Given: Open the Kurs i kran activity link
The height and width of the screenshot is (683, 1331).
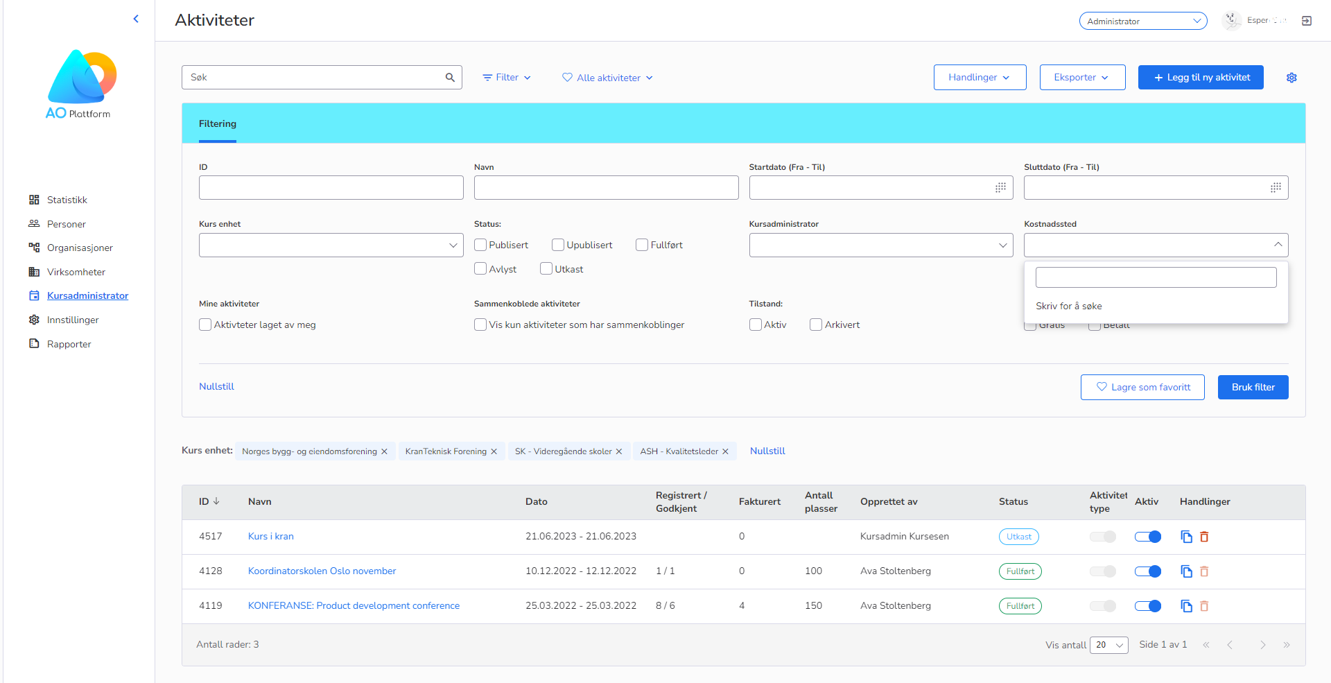Looking at the screenshot, I should 271,536.
